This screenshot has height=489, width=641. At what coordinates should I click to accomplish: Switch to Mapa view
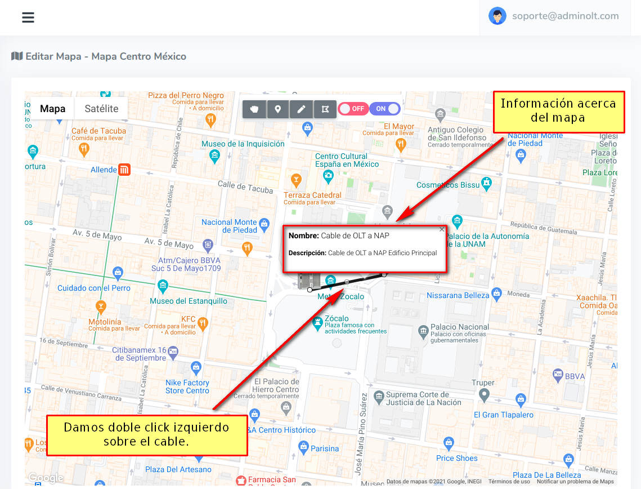[52, 109]
